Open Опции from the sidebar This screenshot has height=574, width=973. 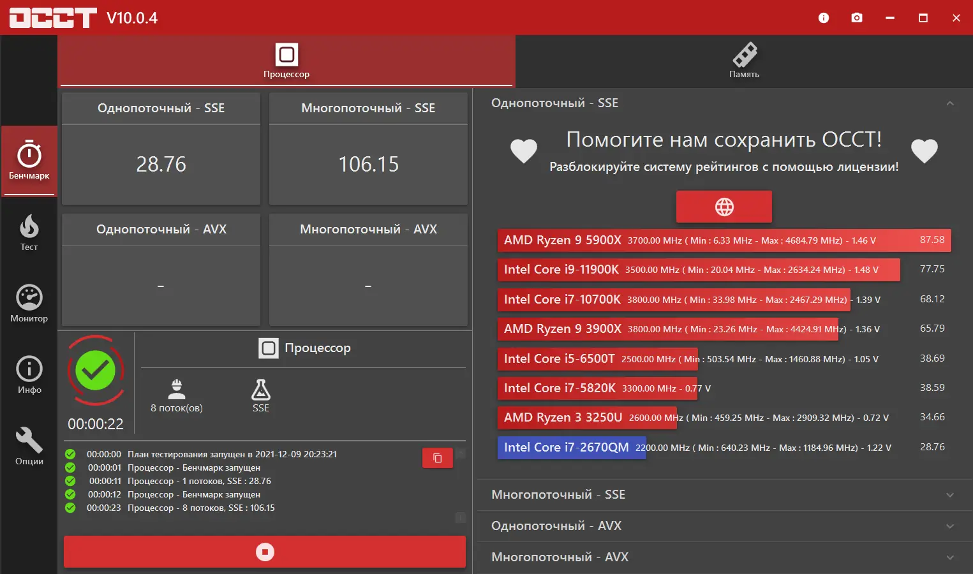click(29, 445)
